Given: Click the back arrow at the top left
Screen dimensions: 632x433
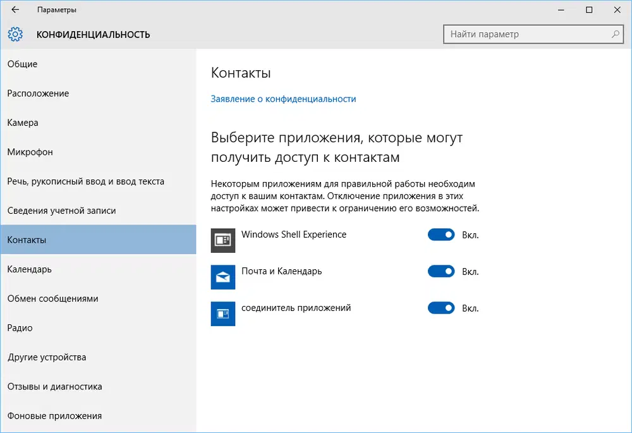Looking at the screenshot, I should coord(14,9).
